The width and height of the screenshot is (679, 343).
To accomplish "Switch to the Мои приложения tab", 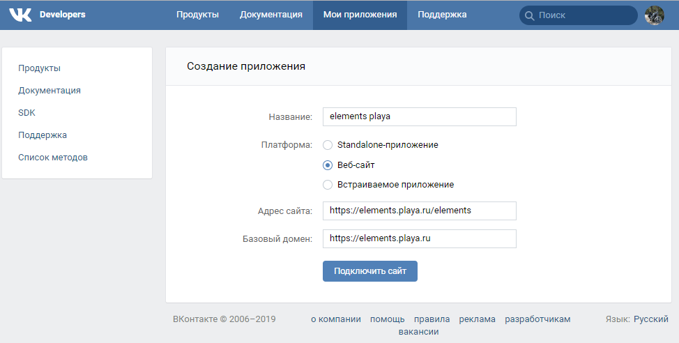I will [x=360, y=15].
